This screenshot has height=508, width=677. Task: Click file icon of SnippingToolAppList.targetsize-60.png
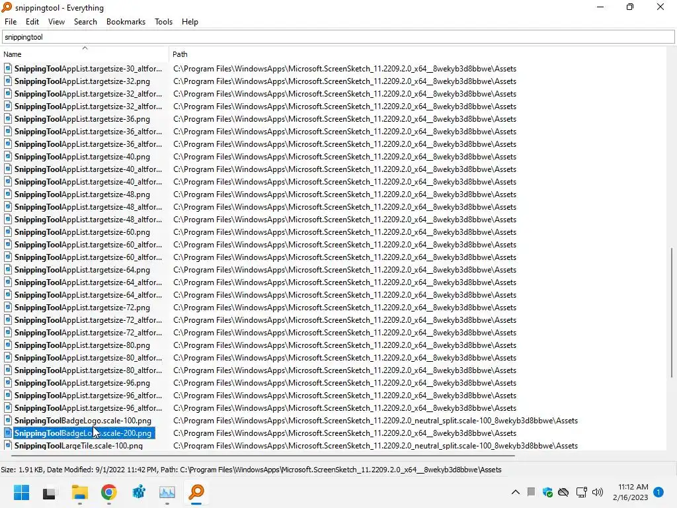[x=8, y=232]
